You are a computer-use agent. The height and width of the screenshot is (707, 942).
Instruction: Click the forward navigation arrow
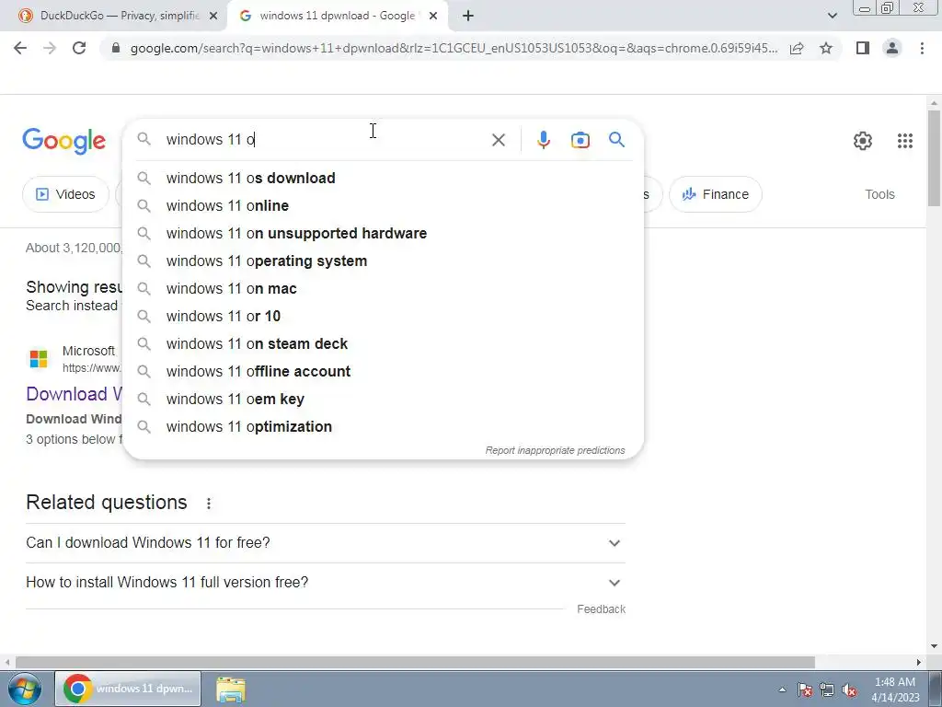50,48
